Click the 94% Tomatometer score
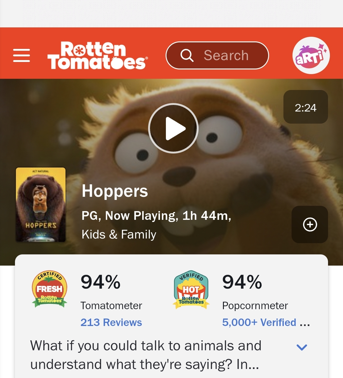This screenshot has width=343, height=378. [100, 282]
